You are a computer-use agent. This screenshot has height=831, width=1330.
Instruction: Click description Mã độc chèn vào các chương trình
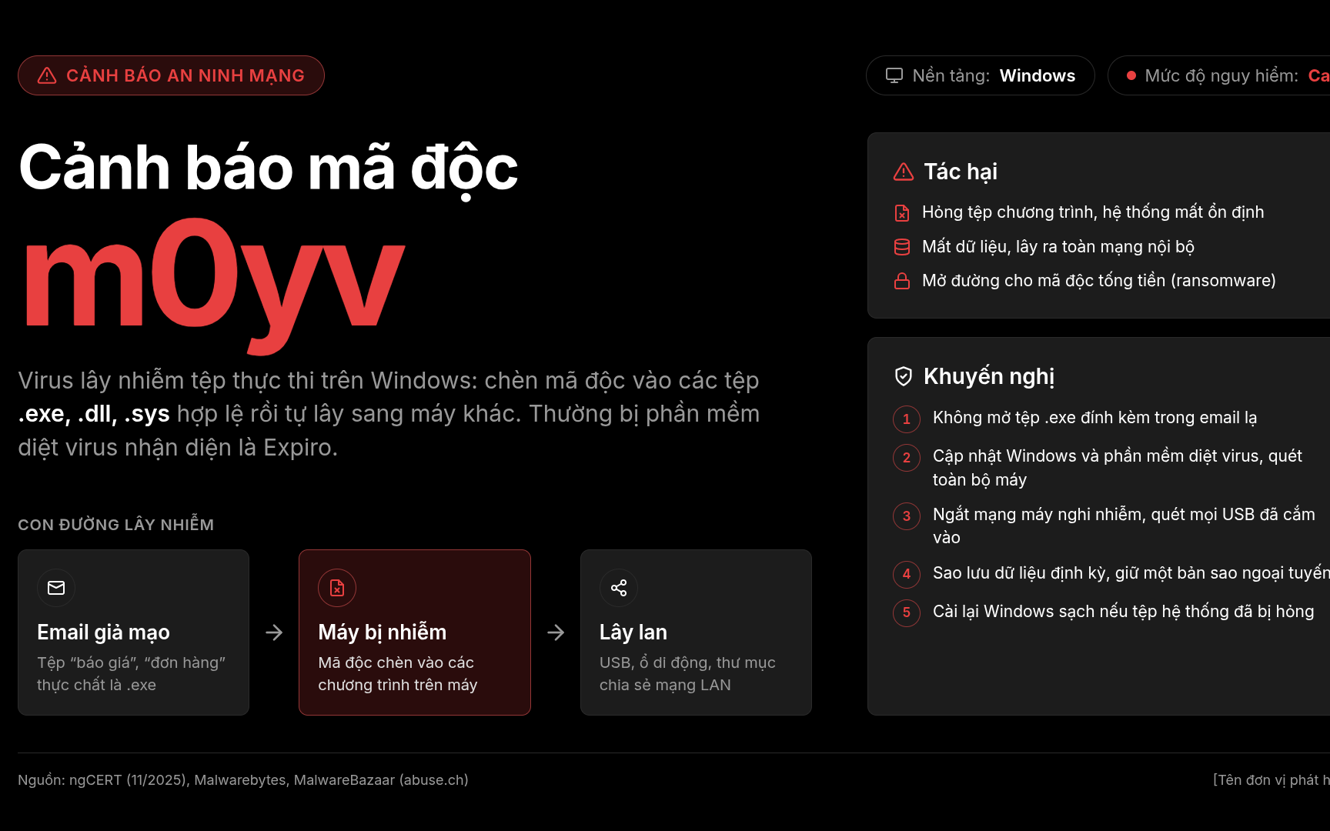(398, 674)
